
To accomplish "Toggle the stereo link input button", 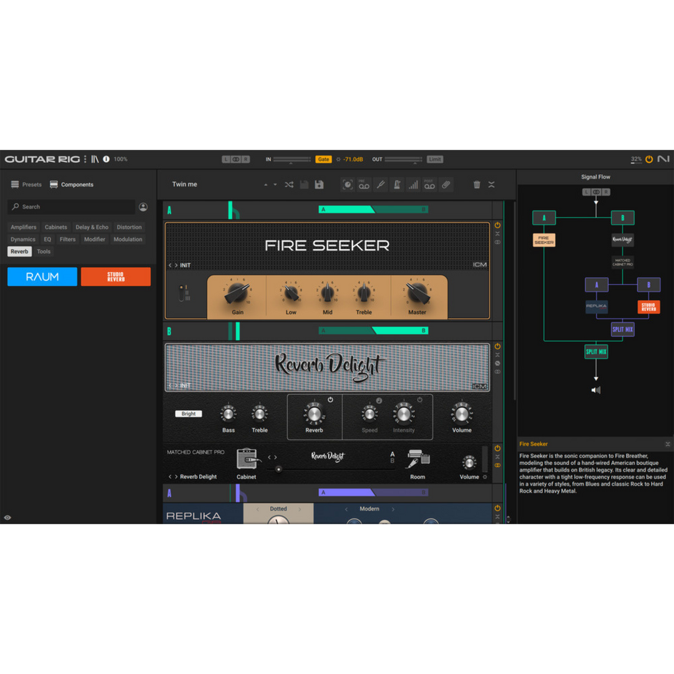I will click(x=235, y=160).
